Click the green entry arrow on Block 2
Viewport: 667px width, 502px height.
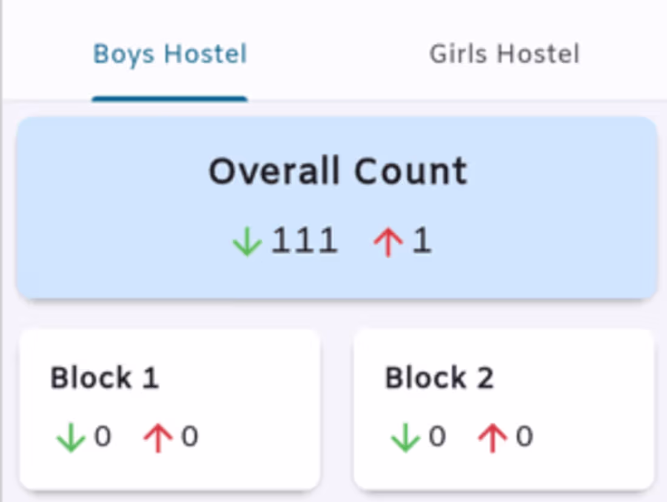(405, 436)
